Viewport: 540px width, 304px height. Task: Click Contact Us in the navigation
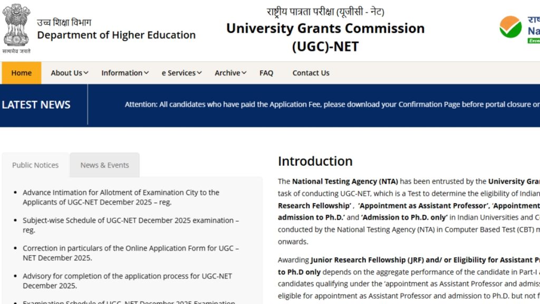pyautogui.click(x=311, y=73)
